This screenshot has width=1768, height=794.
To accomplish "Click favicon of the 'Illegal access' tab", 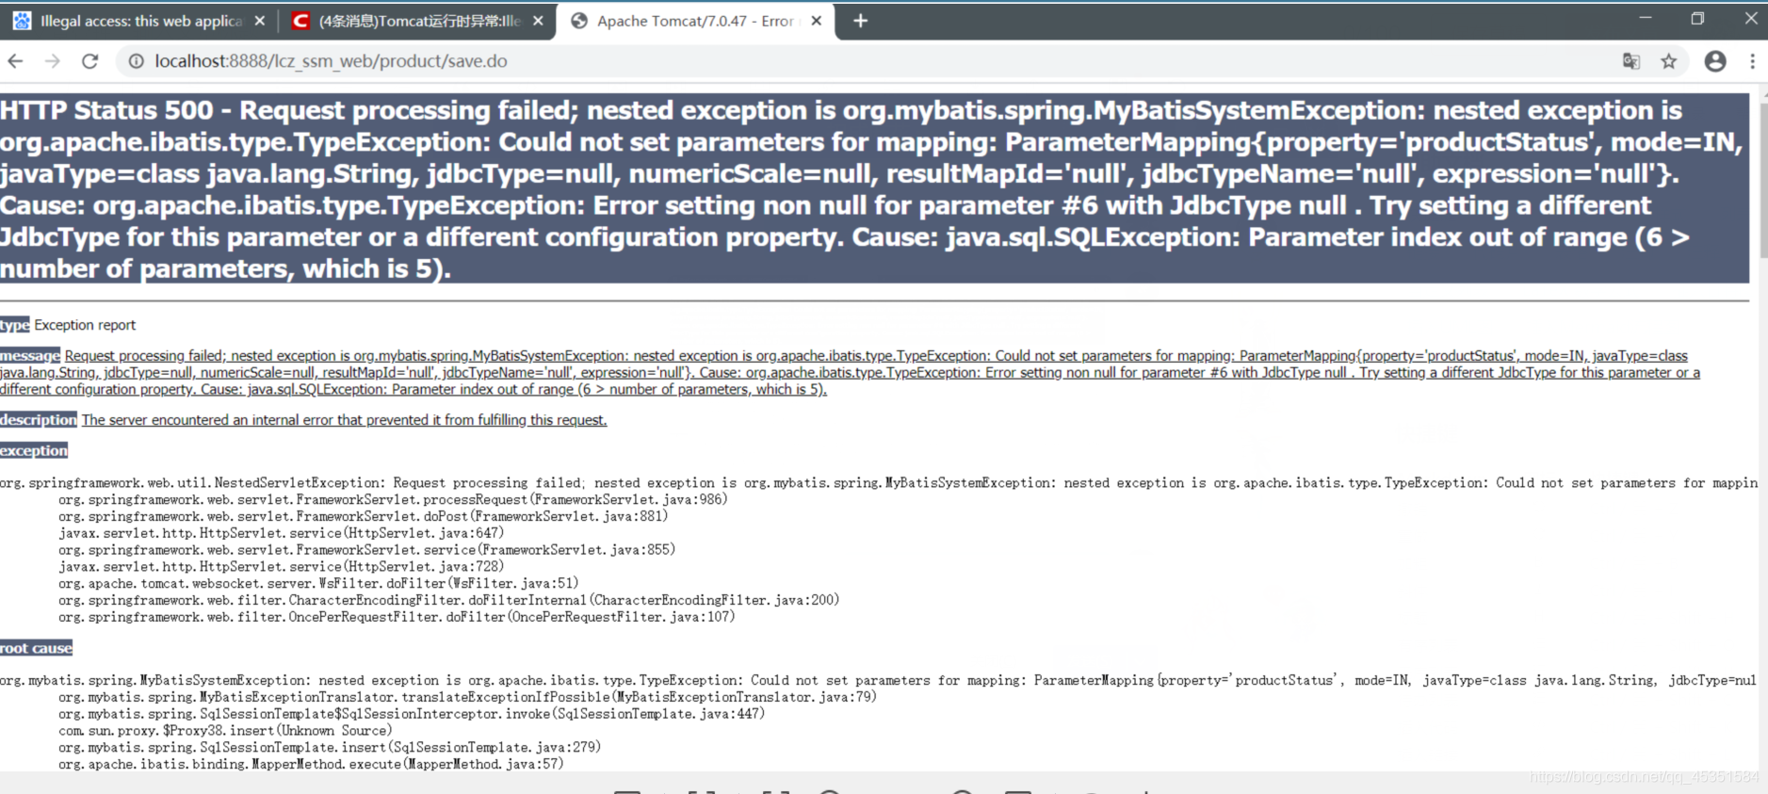I will [x=22, y=21].
